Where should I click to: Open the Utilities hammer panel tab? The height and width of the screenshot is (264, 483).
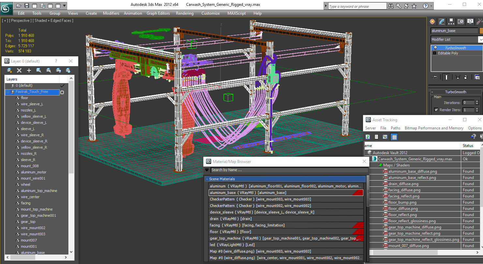(x=479, y=22)
